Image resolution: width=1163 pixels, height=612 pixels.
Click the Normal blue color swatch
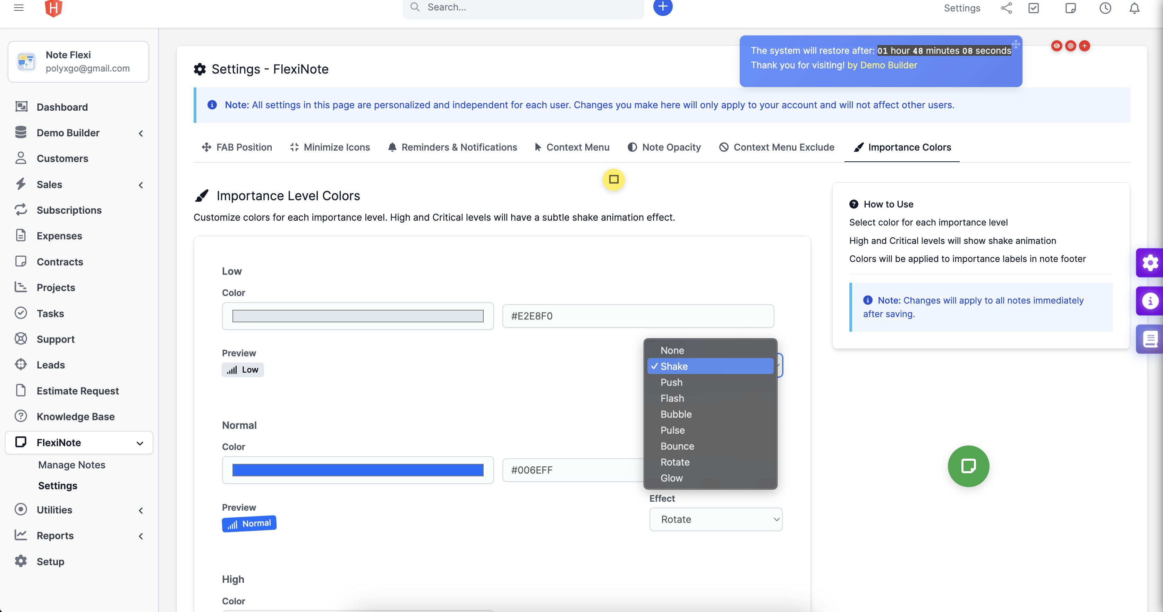(x=358, y=470)
